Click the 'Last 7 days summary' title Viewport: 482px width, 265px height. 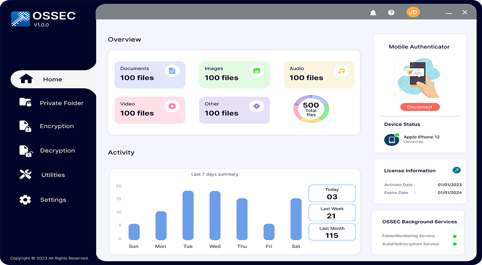[x=215, y=174]
